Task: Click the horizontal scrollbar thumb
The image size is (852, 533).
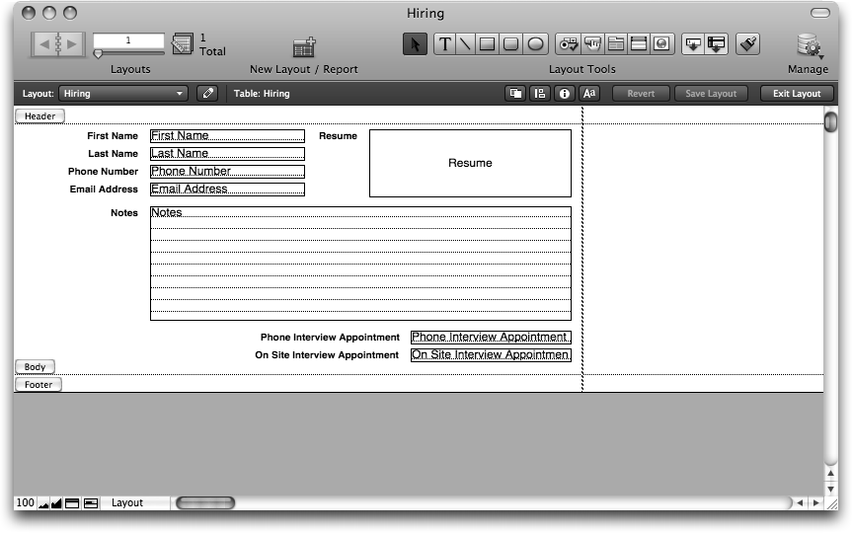Action: tap(205, 503)
